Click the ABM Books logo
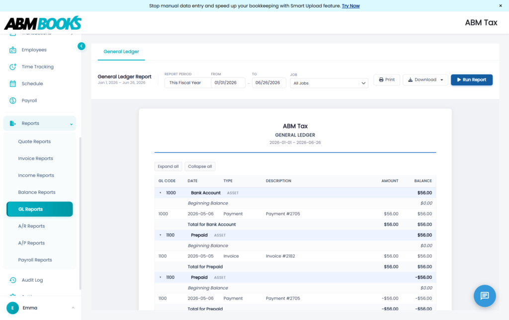 coord(43,23)
